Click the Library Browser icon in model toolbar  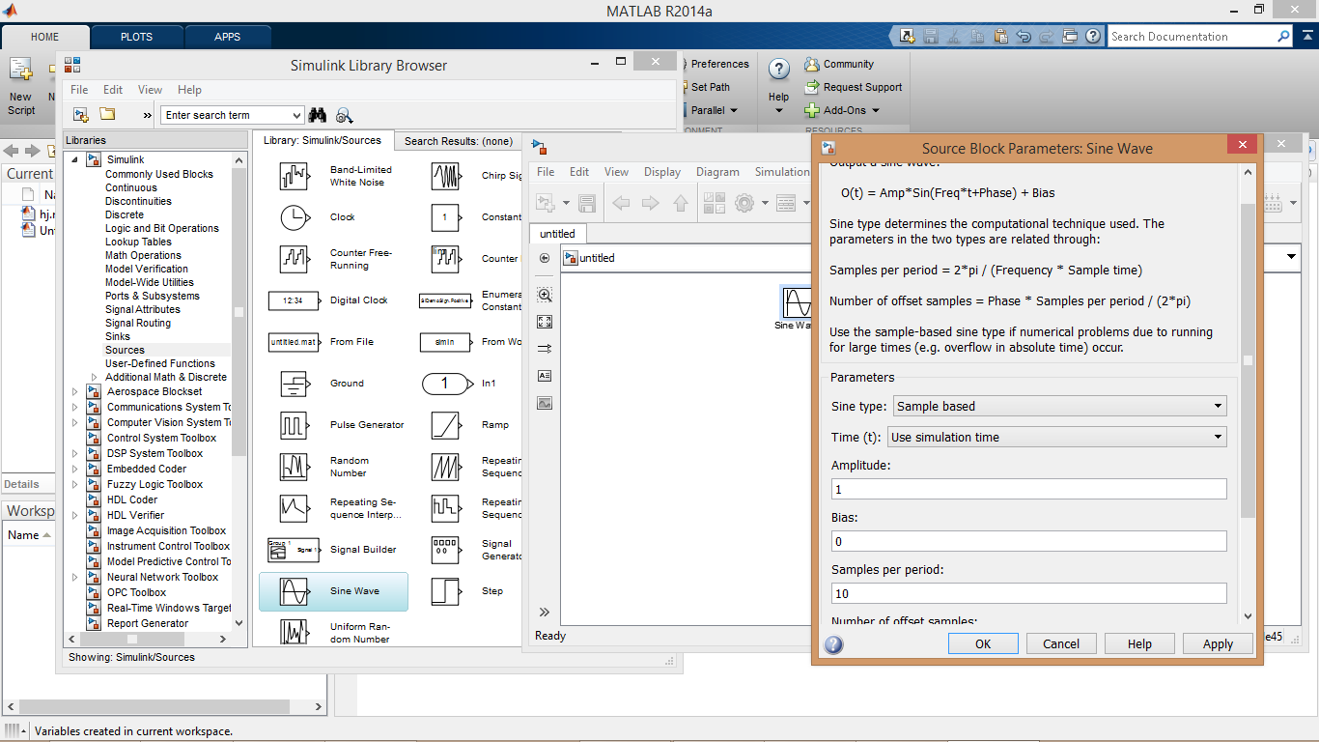pyautogui.click(x=715, y=203)
